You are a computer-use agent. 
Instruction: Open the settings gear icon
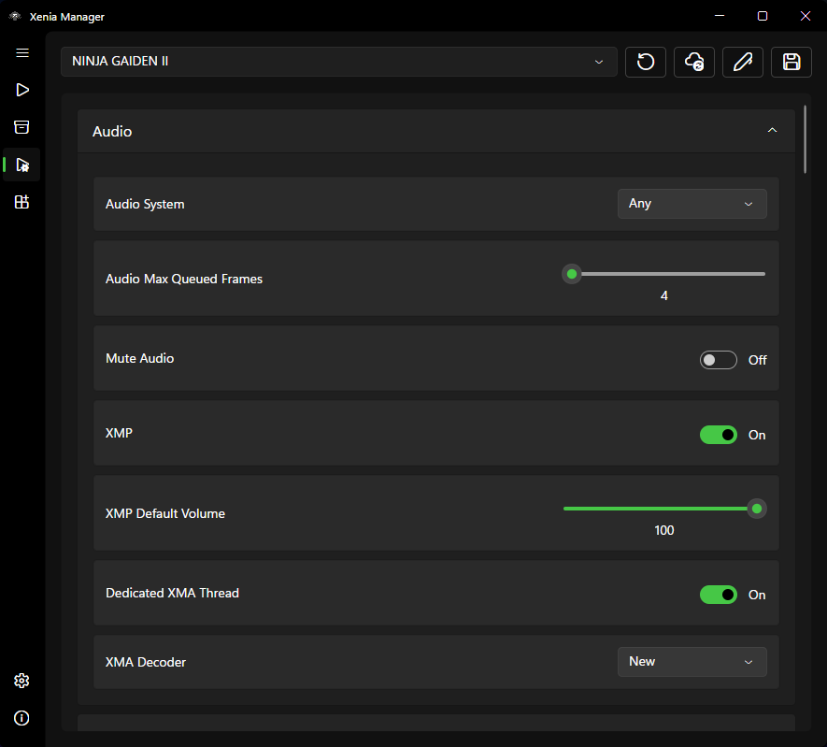coord(21,681)
